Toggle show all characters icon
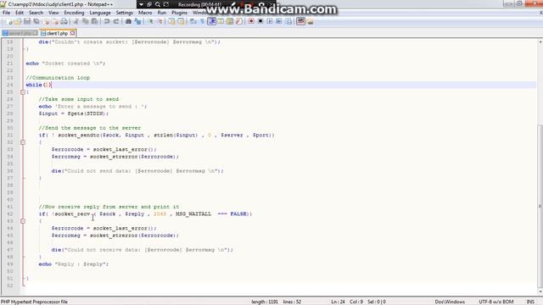Screen dimensions: 543x305 (x=202, y=21)
